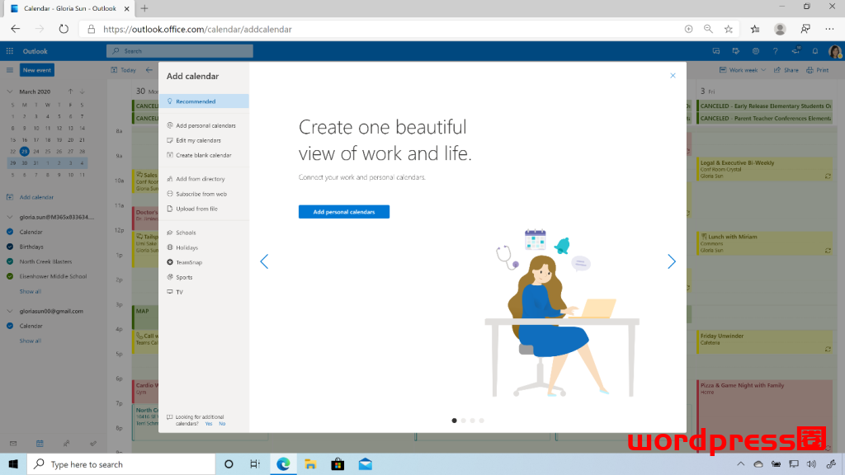Screen dimensions: 845x475
Task: Open the Help question mark icon
Action: tap(776, 51)
